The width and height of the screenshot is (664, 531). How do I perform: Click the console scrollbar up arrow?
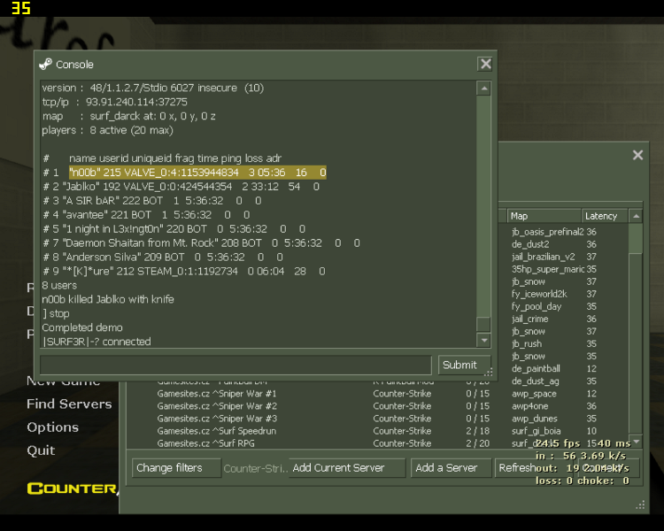[483, 88]
